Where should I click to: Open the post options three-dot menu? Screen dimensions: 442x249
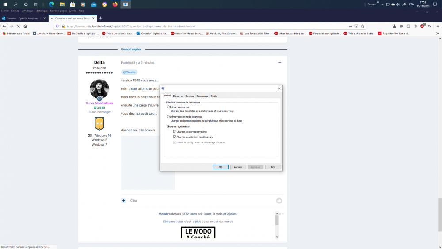(279, 63)
